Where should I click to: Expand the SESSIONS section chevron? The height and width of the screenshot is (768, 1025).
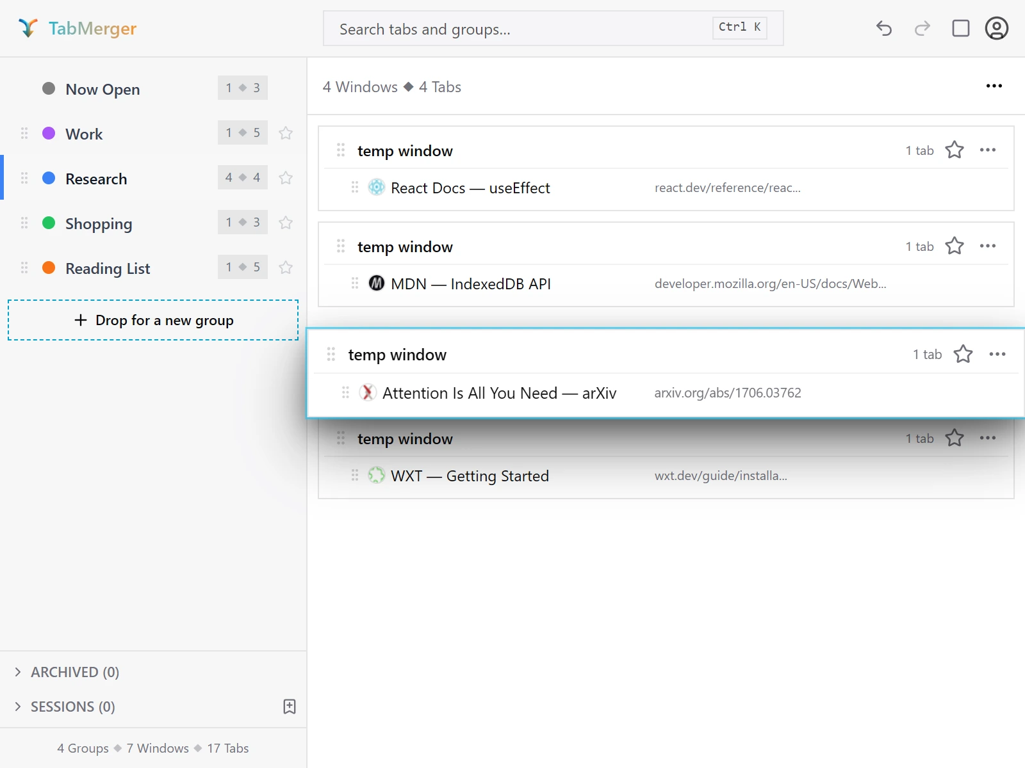click(18, 707)
